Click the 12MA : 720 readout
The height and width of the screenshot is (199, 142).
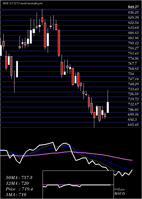tap(17, 183)
